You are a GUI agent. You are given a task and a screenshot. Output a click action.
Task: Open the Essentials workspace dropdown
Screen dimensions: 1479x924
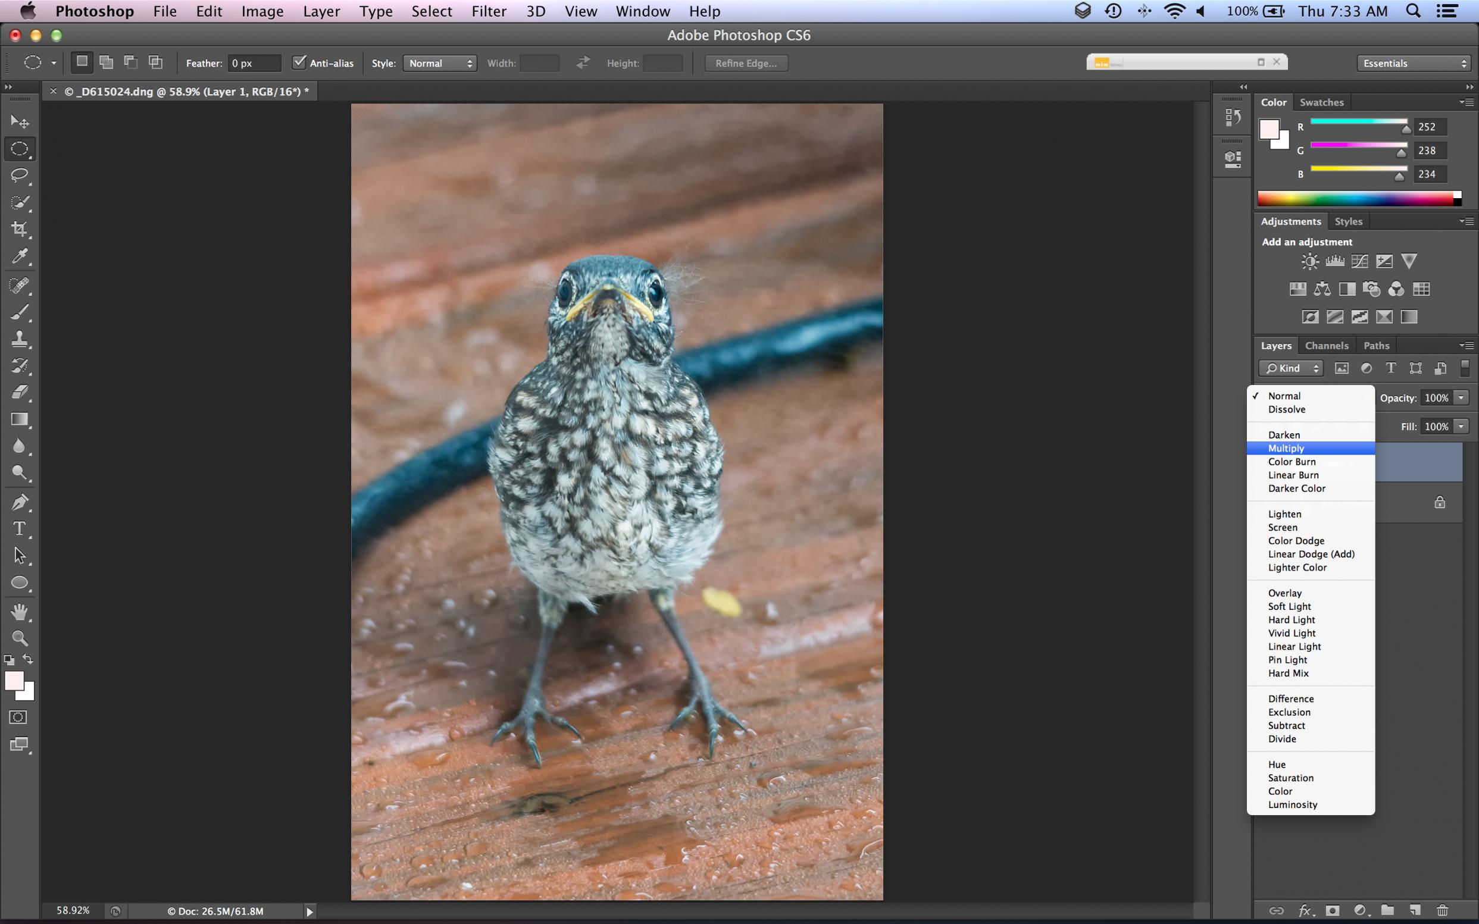click(x=1413, y=63)
